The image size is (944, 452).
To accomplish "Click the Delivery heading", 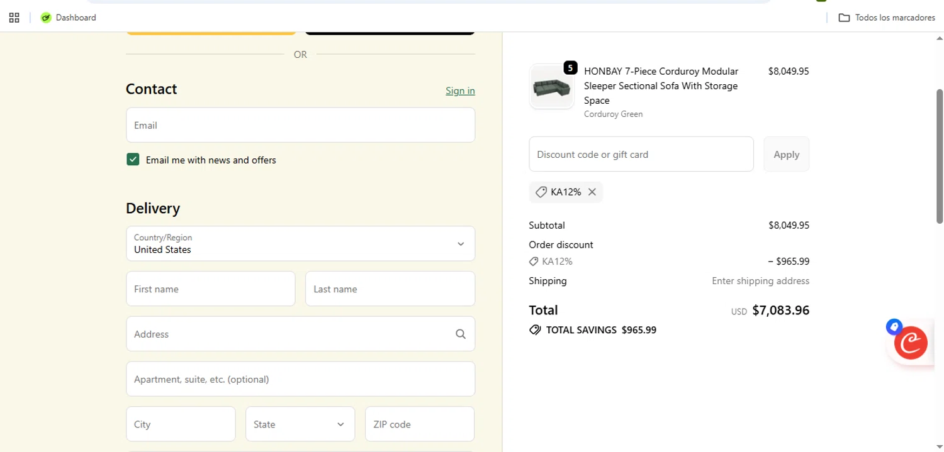I will tap(153, 208).
